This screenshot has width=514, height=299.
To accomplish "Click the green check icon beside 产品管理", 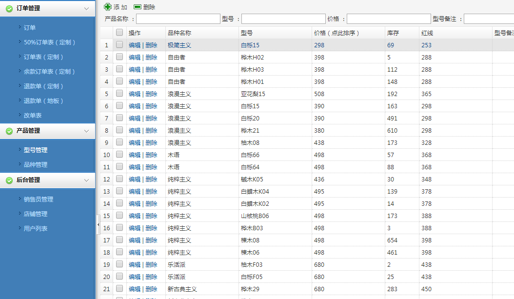I will coord(9,131).
